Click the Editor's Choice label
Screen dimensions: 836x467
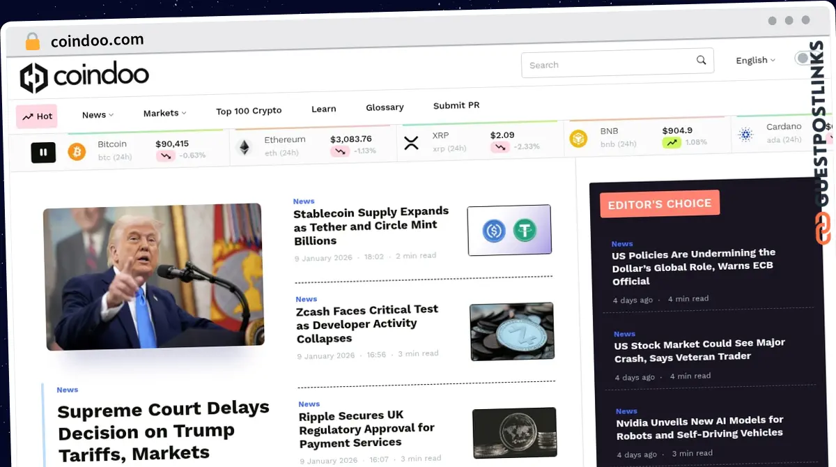(x=660, y=204)
